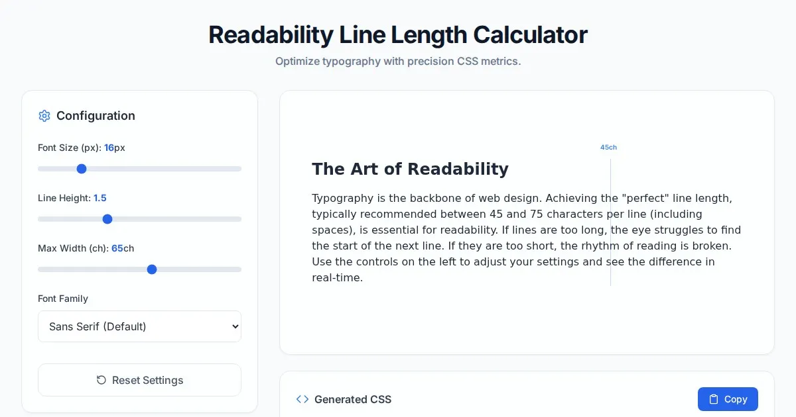
Task: Click the clipboard icon in the Copy button
Action: [x=714, y=399]
